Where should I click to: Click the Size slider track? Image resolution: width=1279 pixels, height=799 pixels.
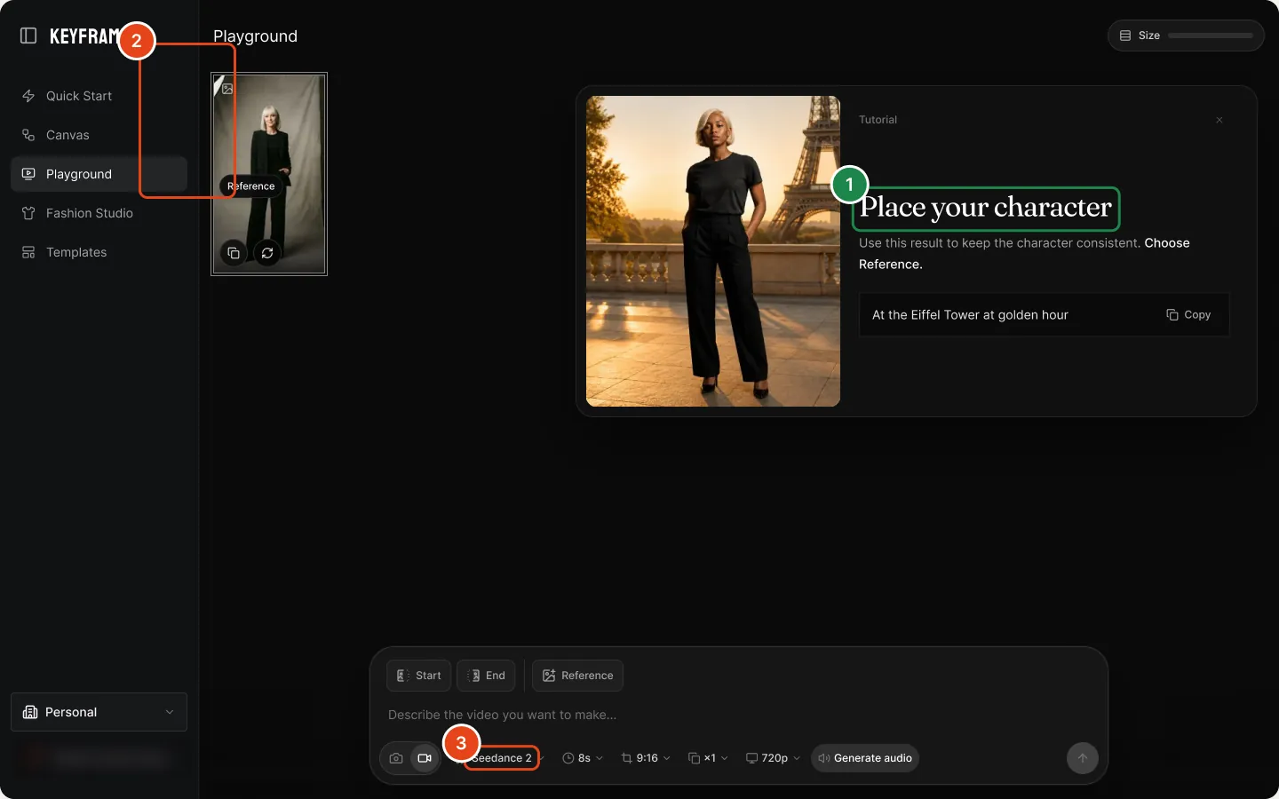pyautogui.click(x=1211, y=36)
